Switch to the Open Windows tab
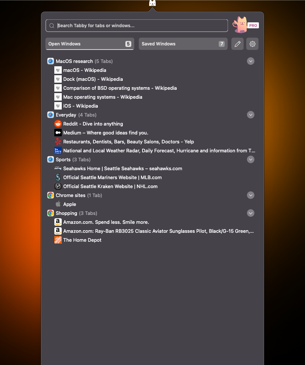 (x=90, y=44)
